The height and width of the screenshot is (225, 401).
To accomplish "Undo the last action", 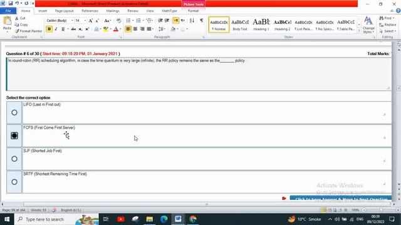I will tap(17, 3).
